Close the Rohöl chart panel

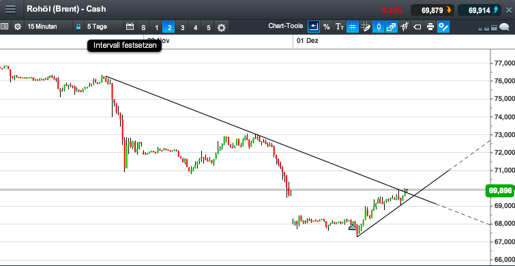coord(509,10)
